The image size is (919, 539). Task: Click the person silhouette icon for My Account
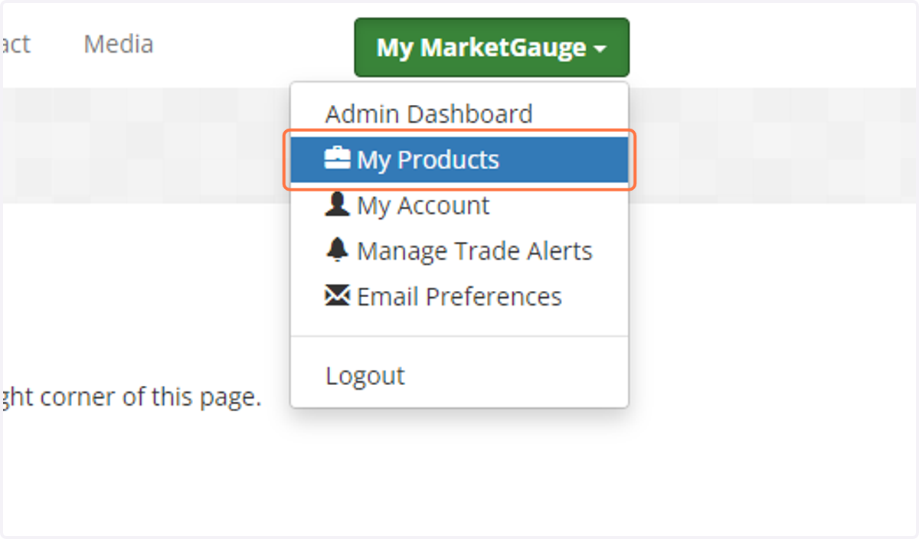[x=337, y=205]
